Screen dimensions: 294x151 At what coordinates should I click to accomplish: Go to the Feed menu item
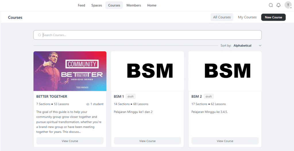(81, 5)
